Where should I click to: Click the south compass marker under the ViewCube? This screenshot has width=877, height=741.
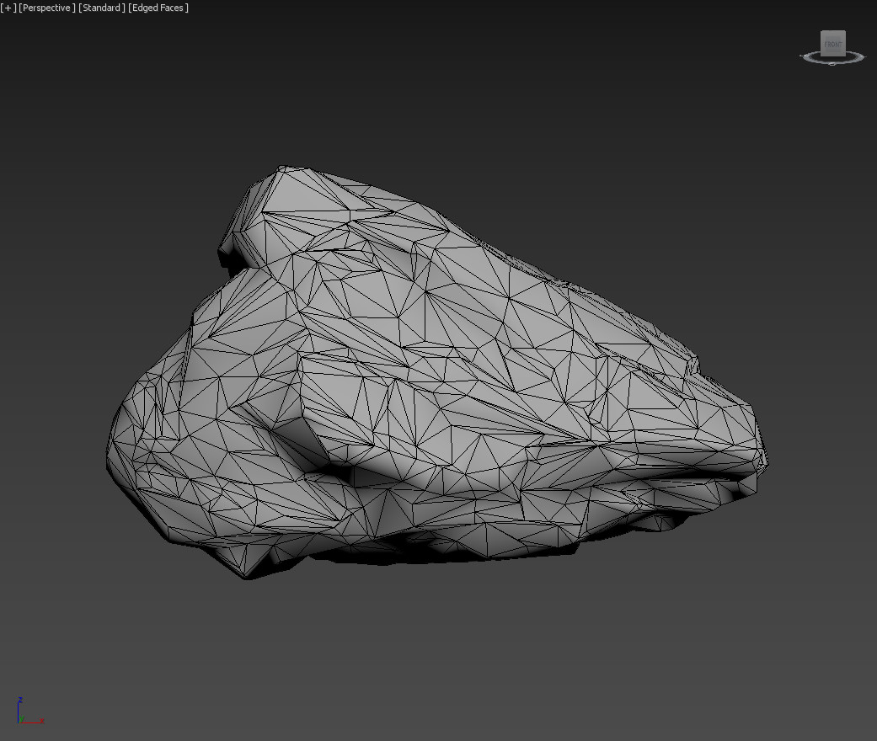point(832,63)
